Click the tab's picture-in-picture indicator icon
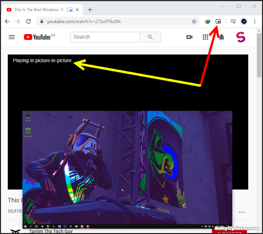The width and height of the screenshot is (263, 234). (x=70, y=10)
